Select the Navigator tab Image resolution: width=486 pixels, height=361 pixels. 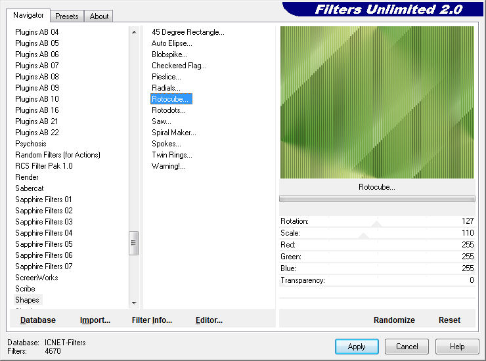point(28,15)
